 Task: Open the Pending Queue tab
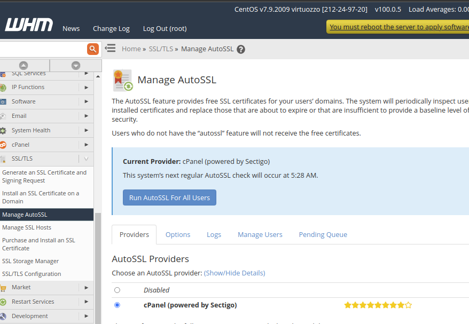pos(323,235)
